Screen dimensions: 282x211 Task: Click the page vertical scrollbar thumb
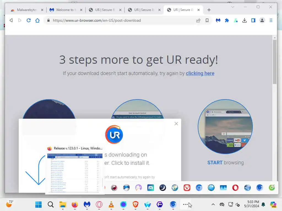(275, 62)
